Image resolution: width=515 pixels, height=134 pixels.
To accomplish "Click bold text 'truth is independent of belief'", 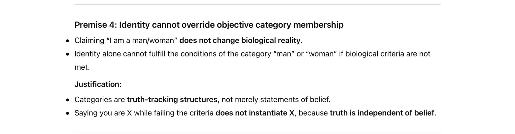I will point(382,113).
